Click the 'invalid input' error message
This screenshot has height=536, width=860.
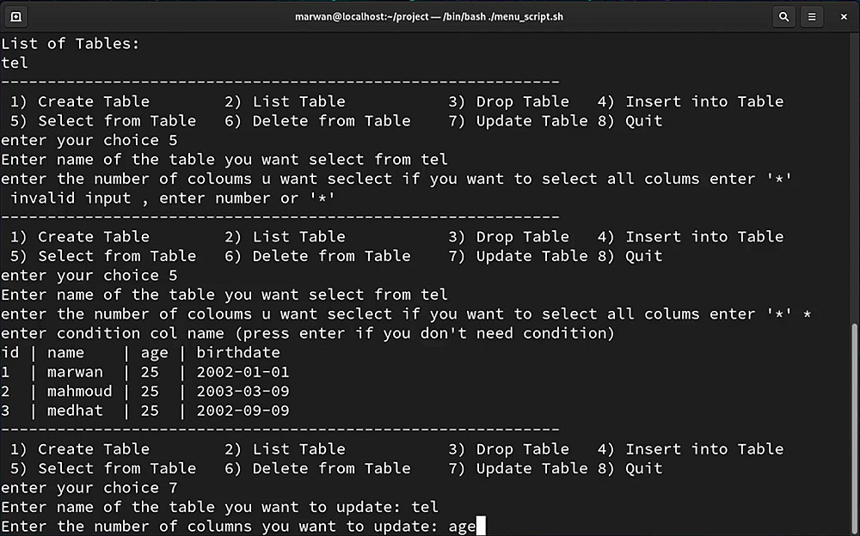[x=172, y=198]
